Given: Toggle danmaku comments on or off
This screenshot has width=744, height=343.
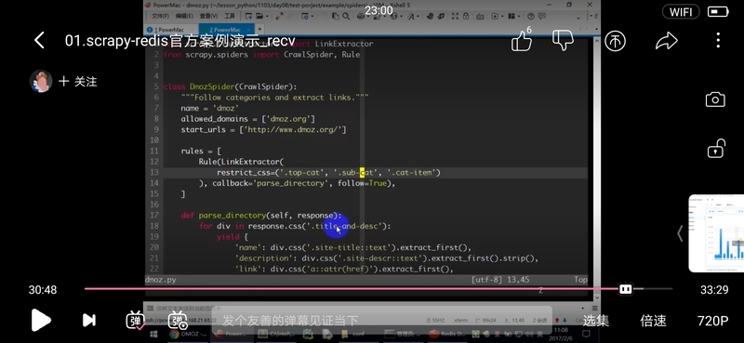Looking at the screenshot, I should [x=136, y=321].
